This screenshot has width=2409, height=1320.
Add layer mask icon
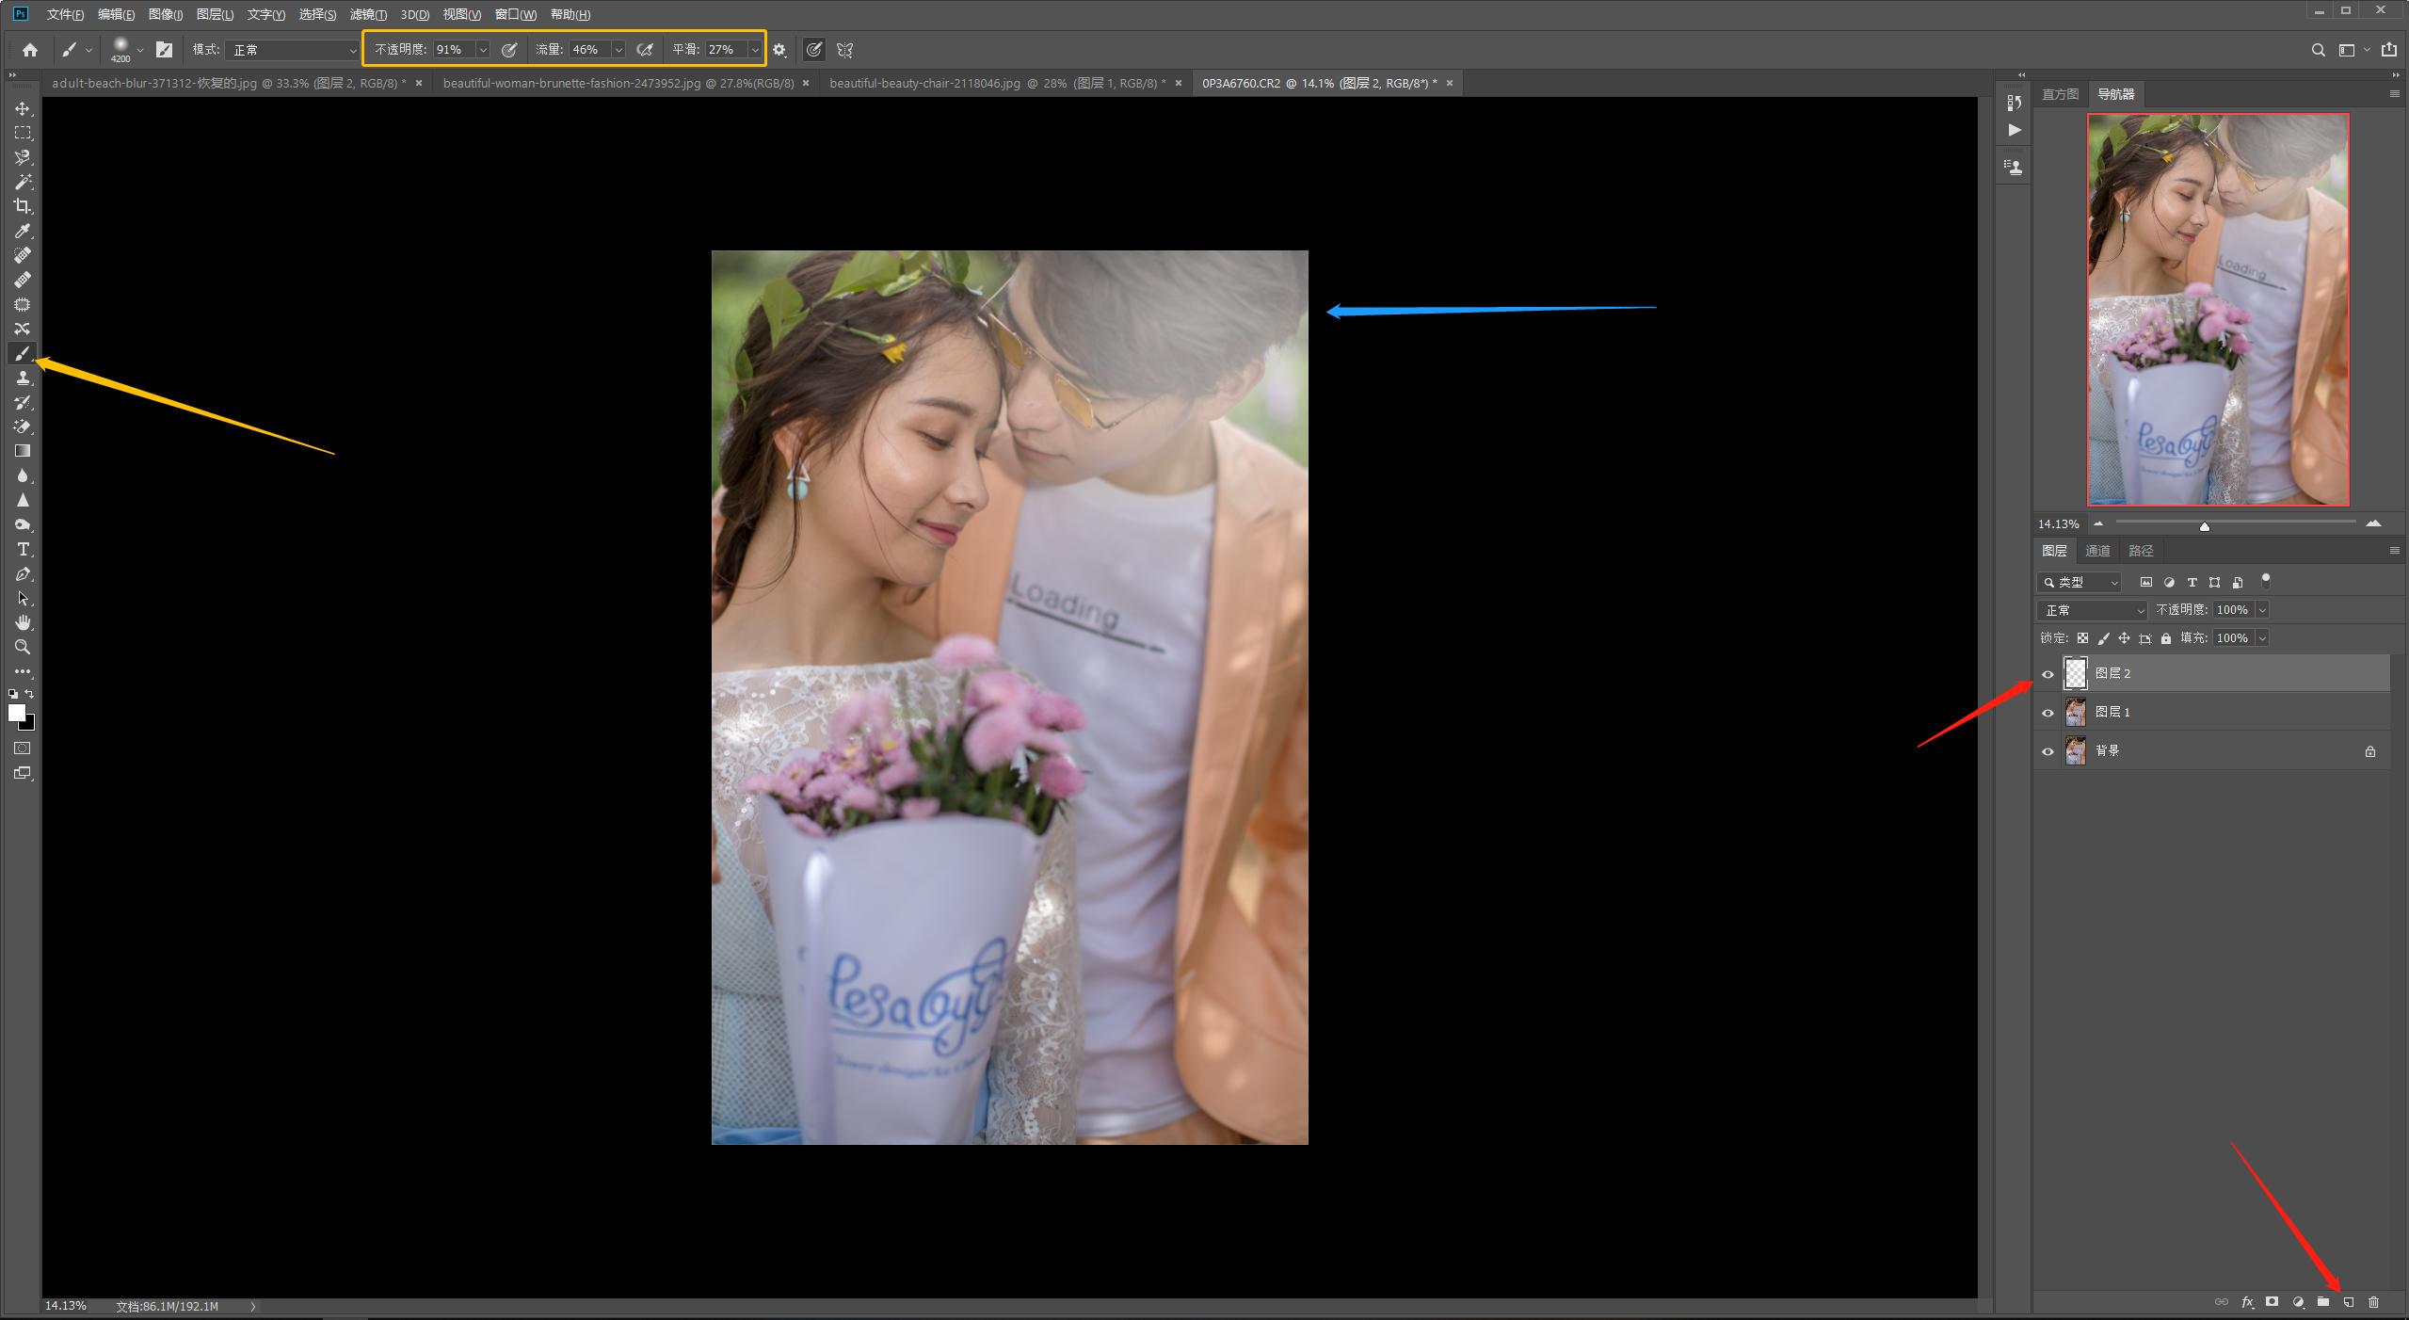click(x=2272, y=1302)
